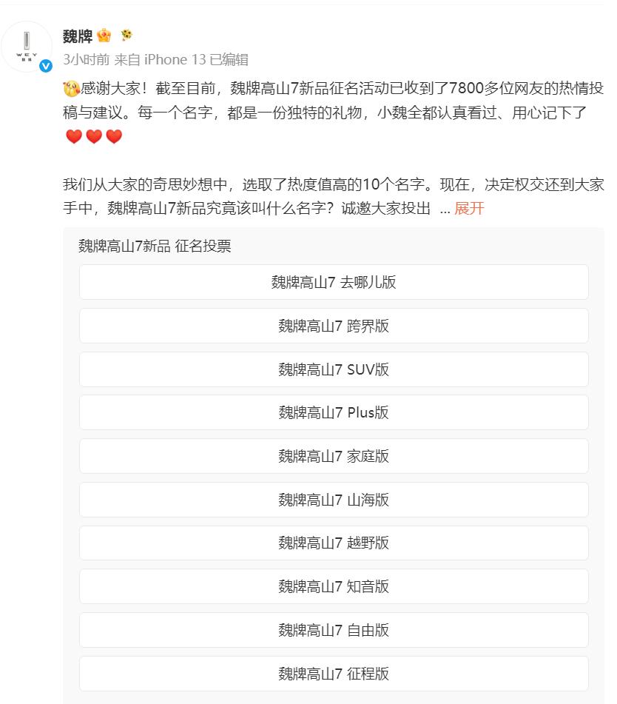
Task: Click the blue verified badge on avatar
Action: pyautogui.click(x=46, y=66)
